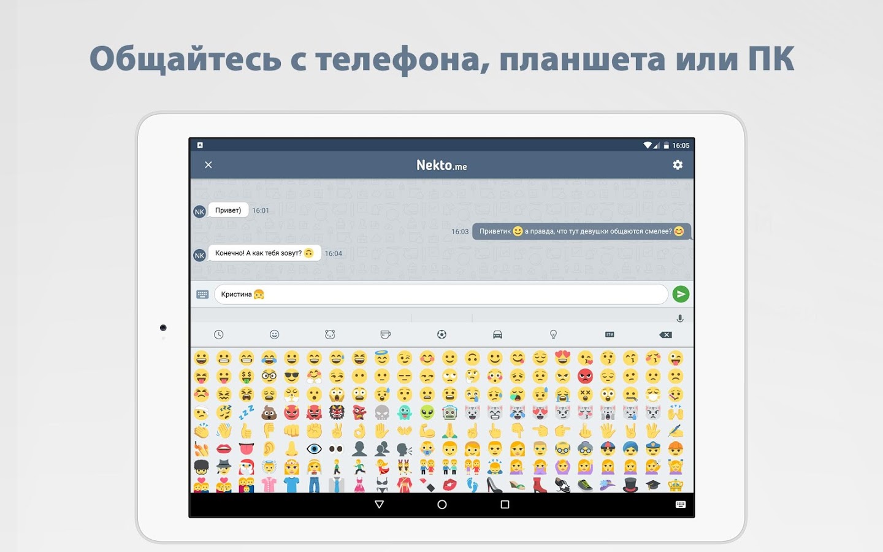Click the message input field with Кристина
The image size is (883, 552).
coord(441,294)
